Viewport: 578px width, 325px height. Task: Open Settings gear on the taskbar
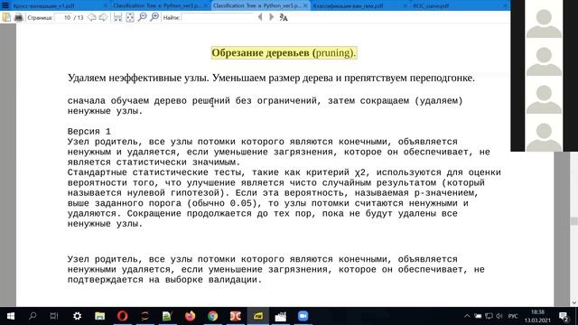pyautogui.click(x=77, y=316)
